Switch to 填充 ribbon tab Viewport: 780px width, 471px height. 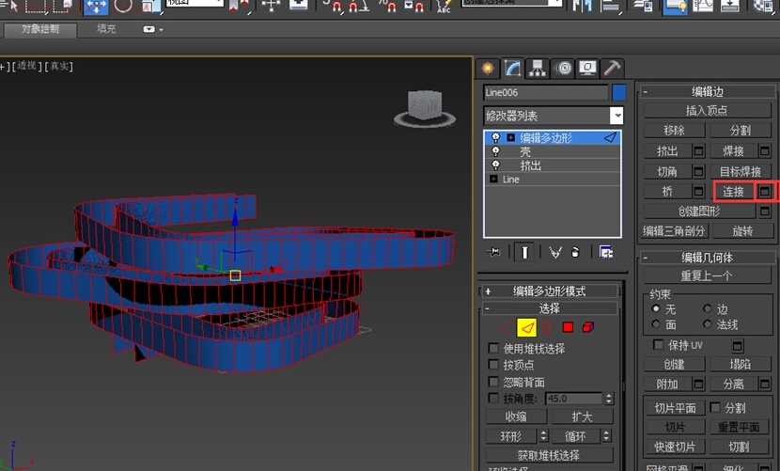coord(106,29)
